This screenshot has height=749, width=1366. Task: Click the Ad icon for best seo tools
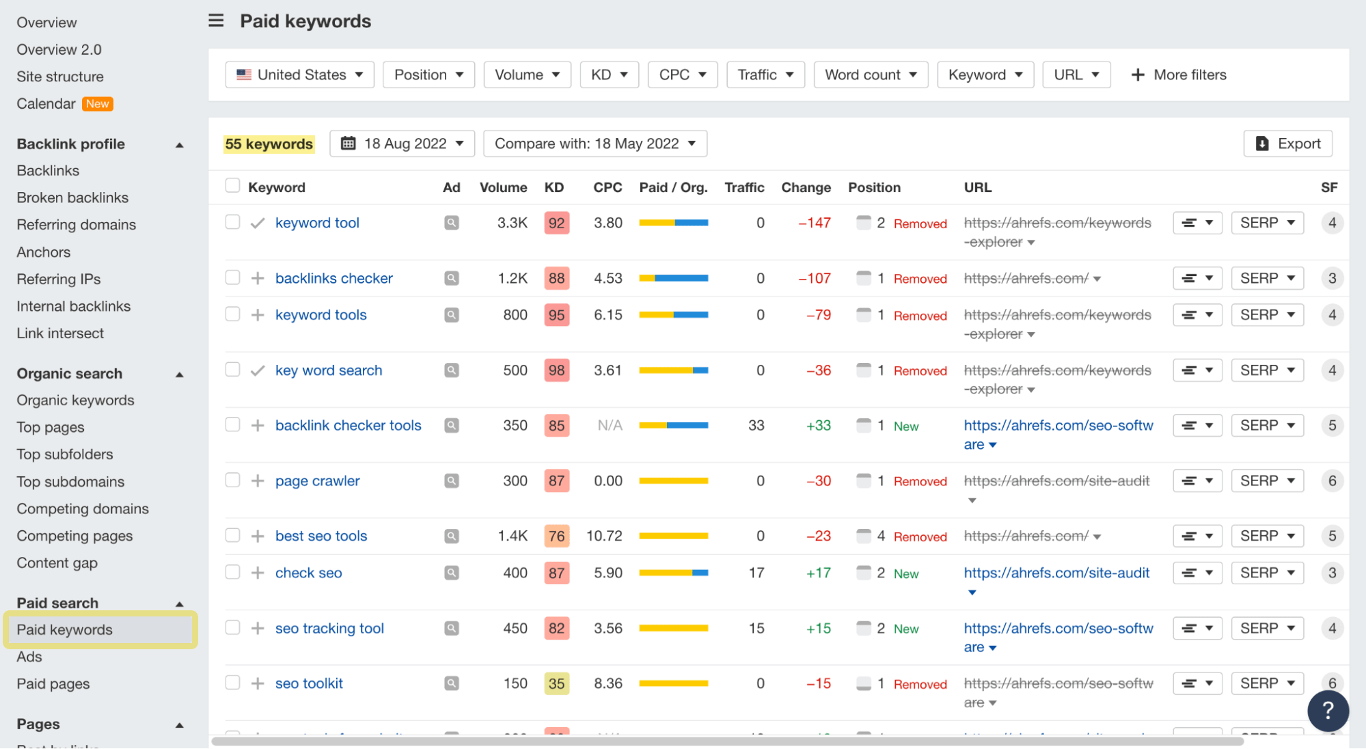click(451, 535)
